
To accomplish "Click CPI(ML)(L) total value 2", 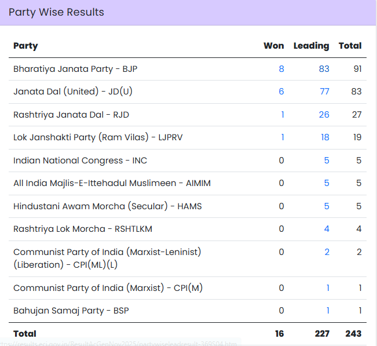I will coord(359,252).
